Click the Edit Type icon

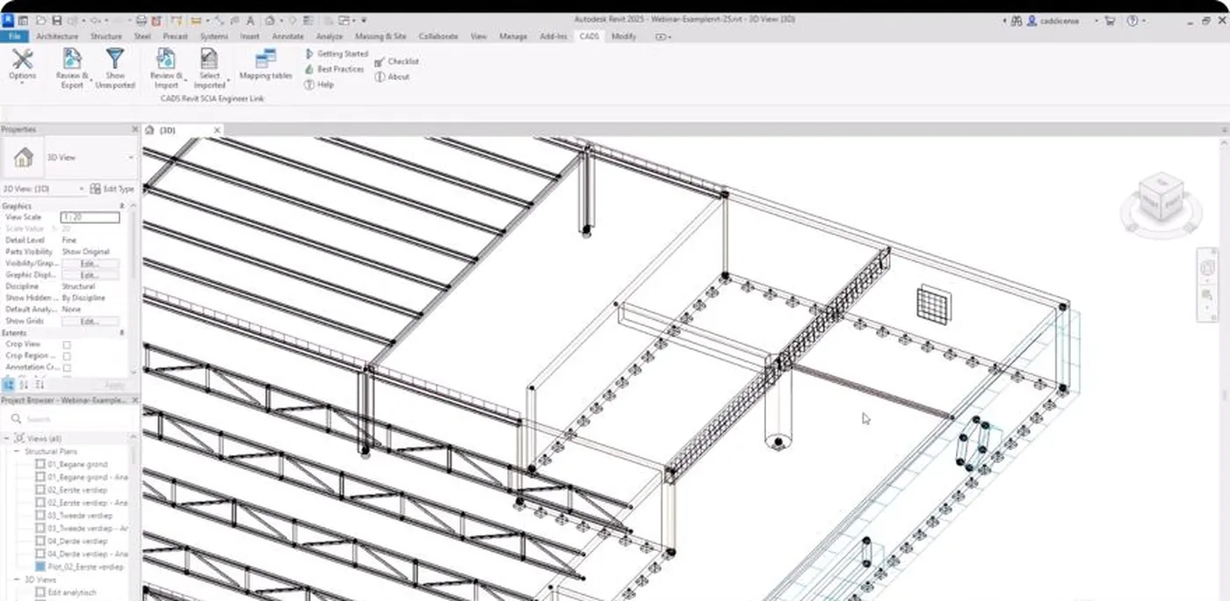coord(96,189)
